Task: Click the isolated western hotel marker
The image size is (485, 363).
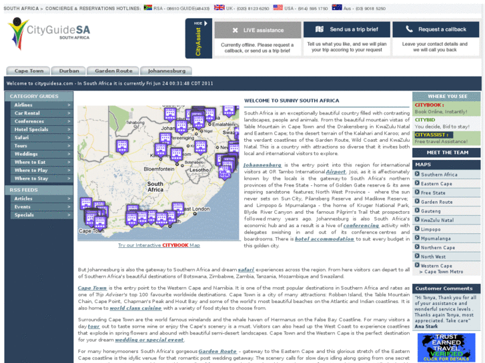Action: [x=122, y=147]
